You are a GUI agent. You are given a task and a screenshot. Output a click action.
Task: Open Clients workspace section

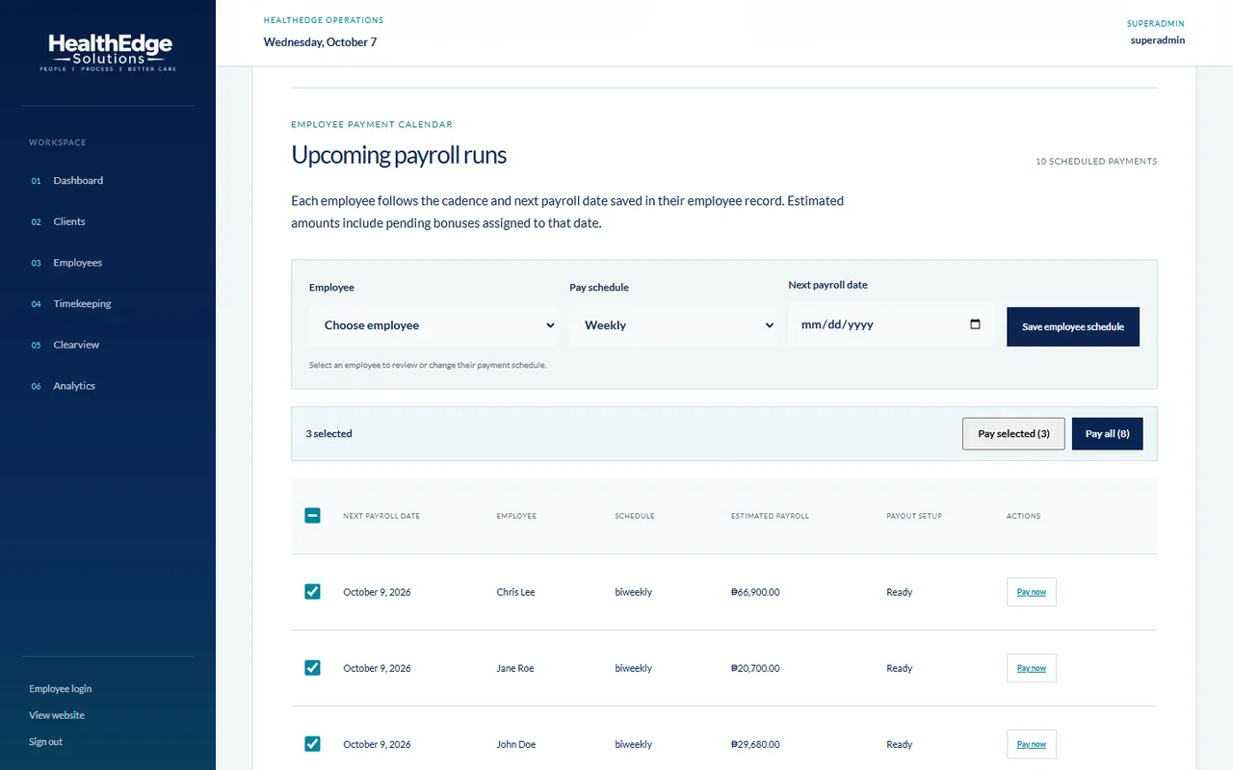point(69,221)
